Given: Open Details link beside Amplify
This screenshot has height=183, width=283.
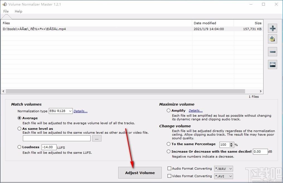Looking at the screenshot, I should (196, 111).
